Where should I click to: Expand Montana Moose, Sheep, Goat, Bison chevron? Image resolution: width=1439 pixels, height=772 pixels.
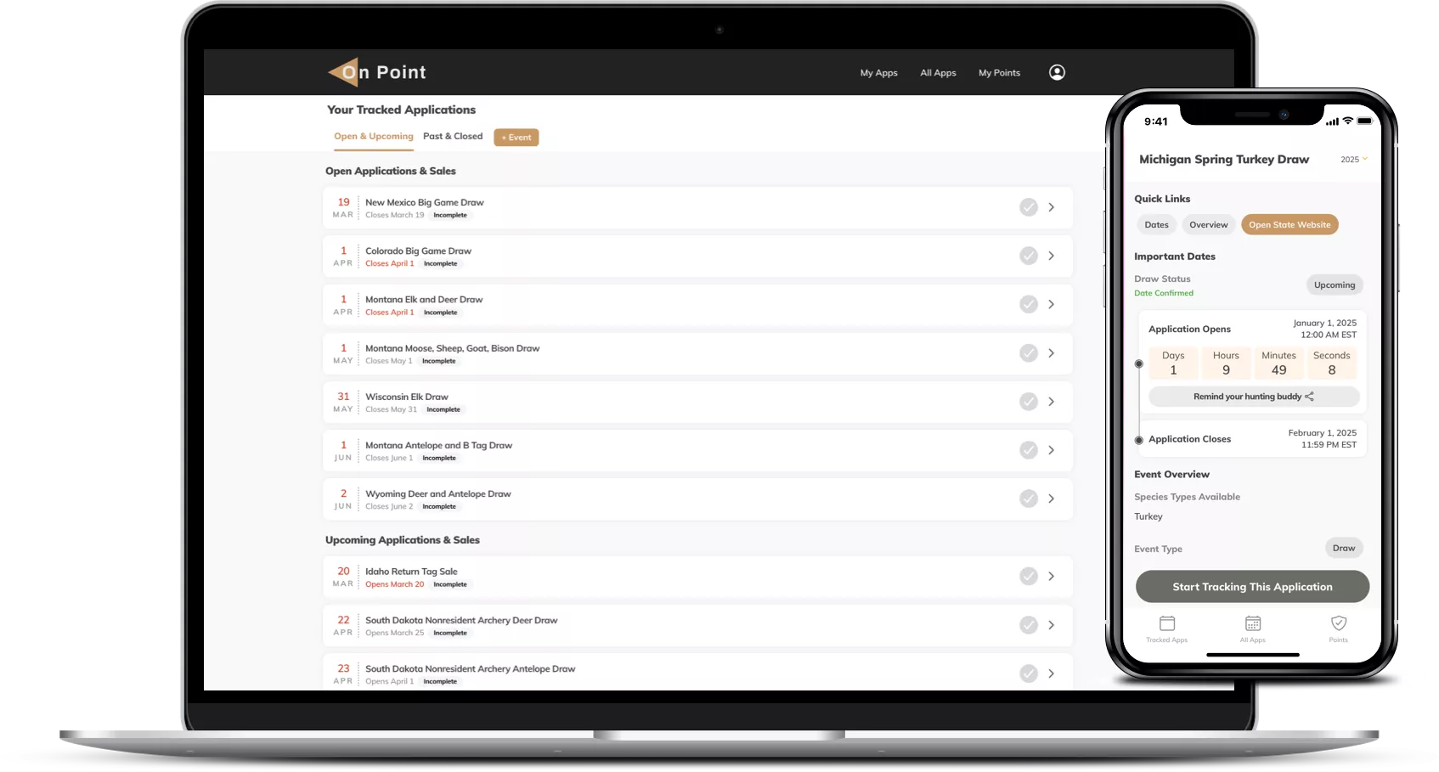pyautogui.click(x=1052, y=352)
